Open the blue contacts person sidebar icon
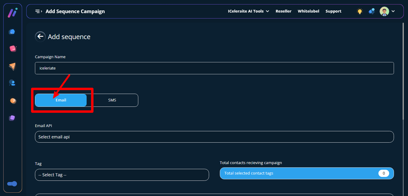The width and height of the screenshot is (408, 196). (12, 83)
